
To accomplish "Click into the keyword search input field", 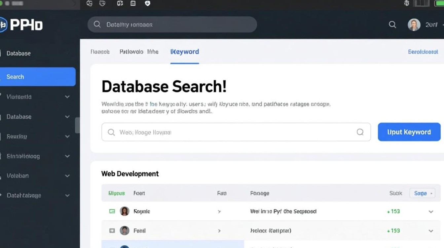I will 231,132.
